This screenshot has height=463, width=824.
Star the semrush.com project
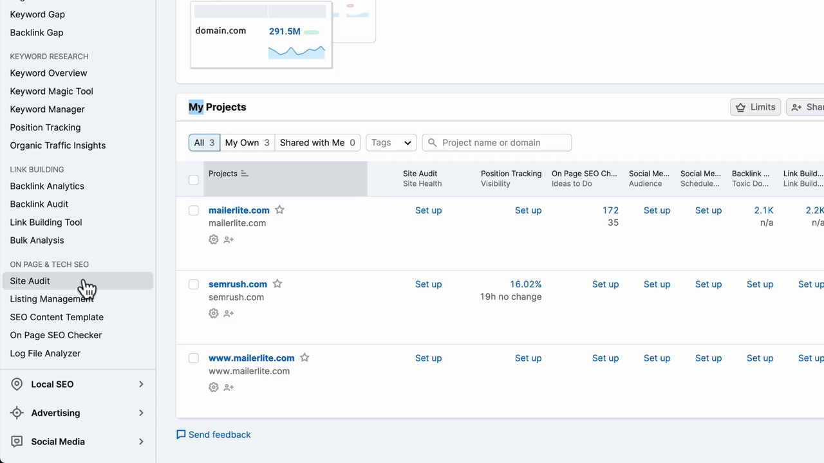tap(277, 284)
